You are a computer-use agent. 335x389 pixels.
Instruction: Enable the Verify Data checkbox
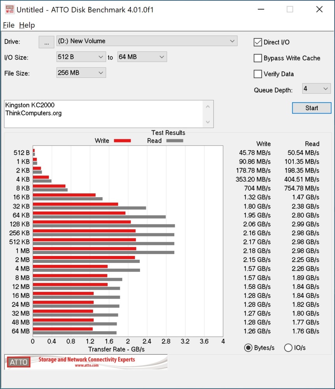258,74
